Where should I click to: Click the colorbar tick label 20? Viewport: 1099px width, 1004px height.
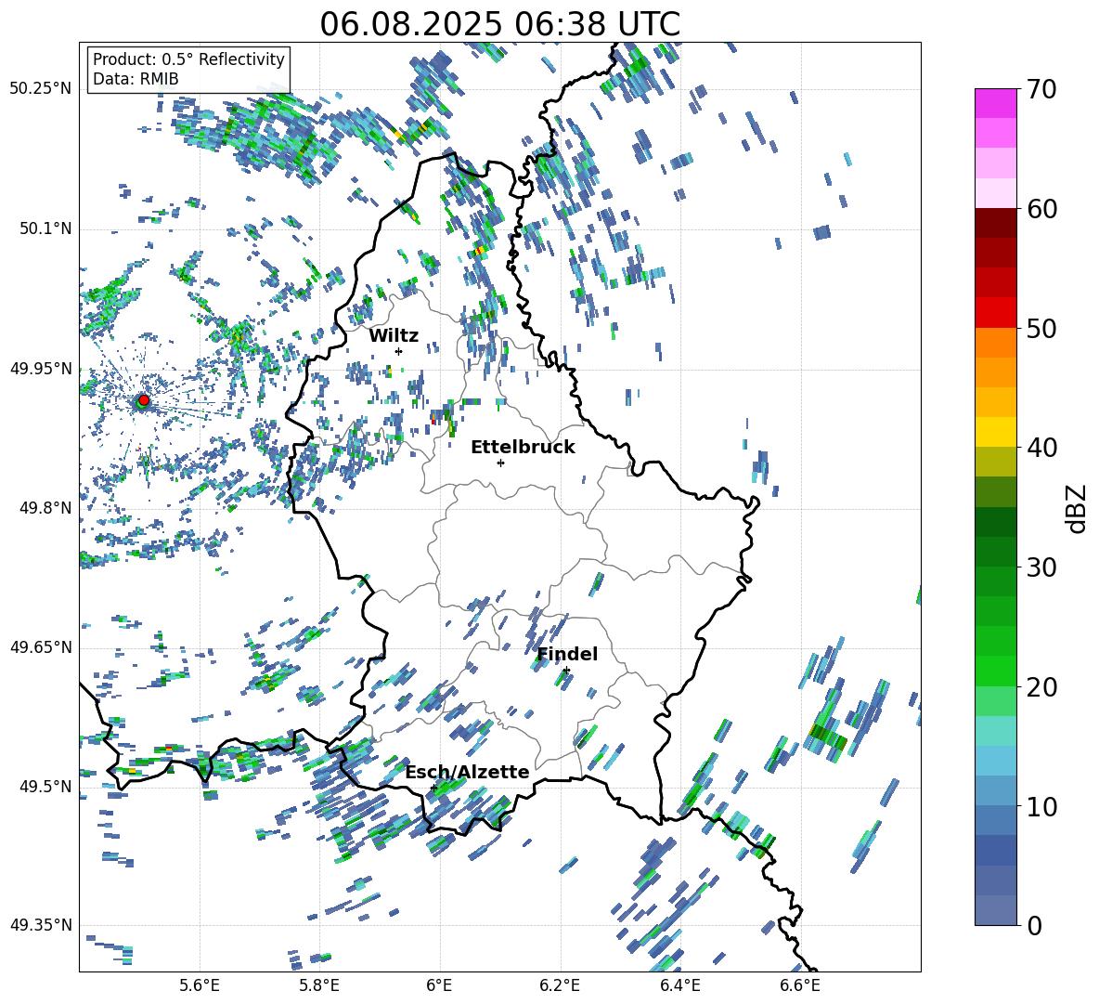click(1041, 686)
